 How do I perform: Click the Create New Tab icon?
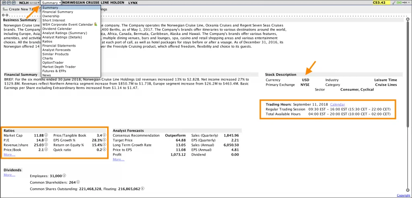(x=5, y=9)
